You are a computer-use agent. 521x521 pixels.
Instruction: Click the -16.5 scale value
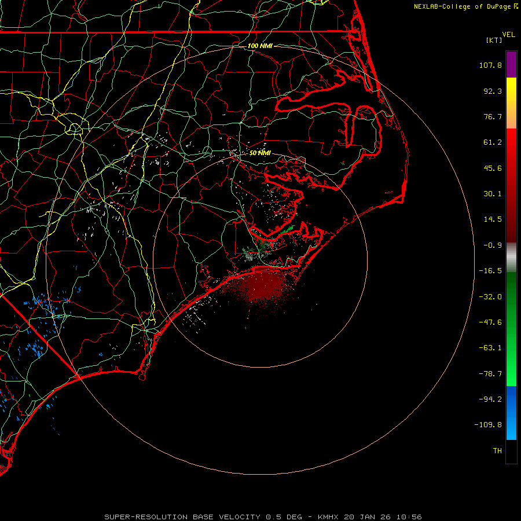point(490,271)
